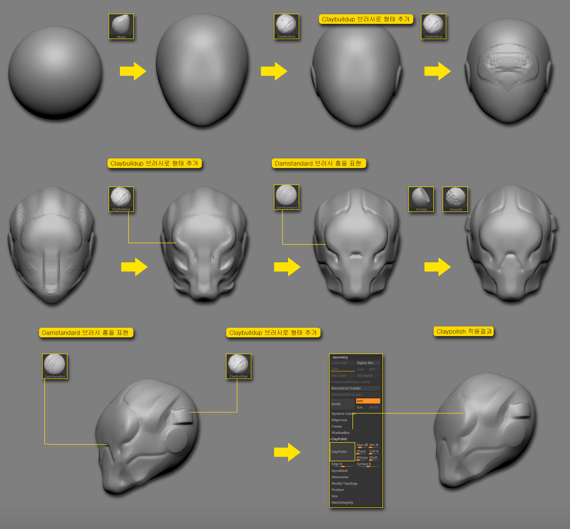Toggle the Smt option next to Divide

368,401
